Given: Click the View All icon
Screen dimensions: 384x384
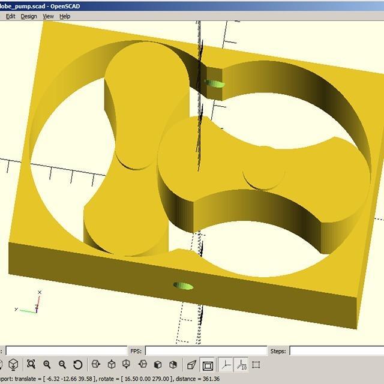Looking at the screenshot, I should 31,364.
